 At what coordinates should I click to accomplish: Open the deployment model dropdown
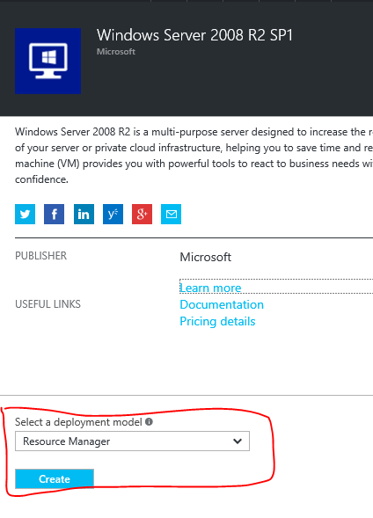132,441
